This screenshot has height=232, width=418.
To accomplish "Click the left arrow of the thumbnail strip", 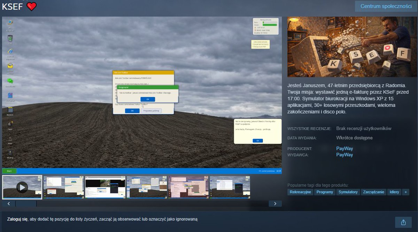I will point(9,203).
